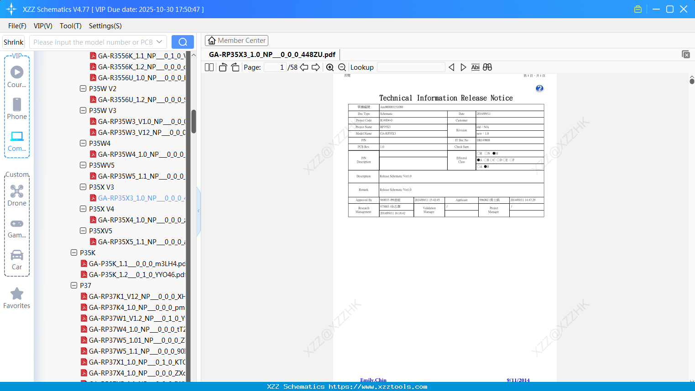Open the Game console category
This screenshot has height=391, width=695.
(x=17, y=228)
